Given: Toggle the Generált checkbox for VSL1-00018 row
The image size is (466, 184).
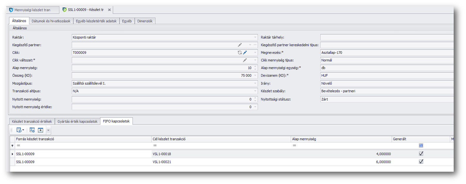Looking at the screenshot, I should (x=421, y=154).
